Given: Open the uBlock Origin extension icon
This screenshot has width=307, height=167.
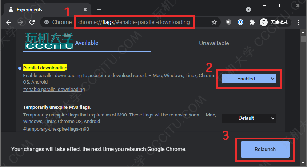Looking at the screenshot, I should click(x=229, y=22).
